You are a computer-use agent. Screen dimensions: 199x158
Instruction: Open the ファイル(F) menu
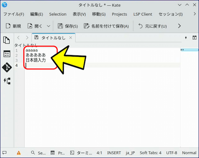pyautogui.click(x=14, y=14)
